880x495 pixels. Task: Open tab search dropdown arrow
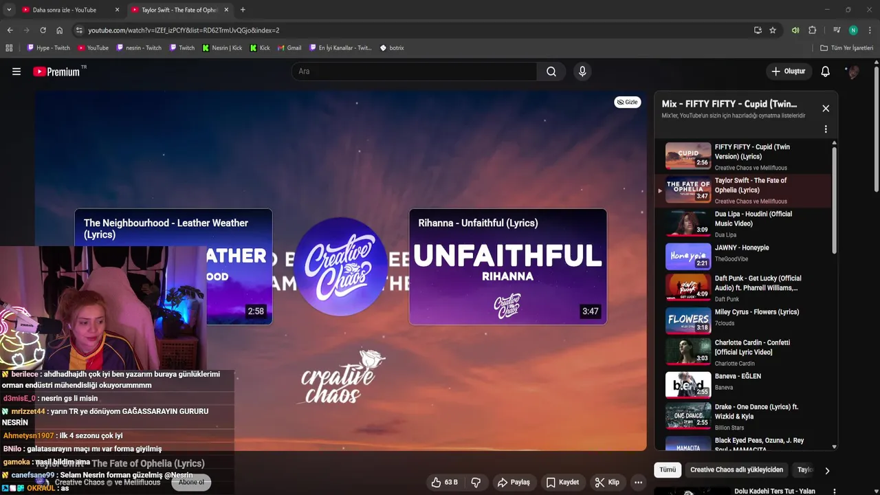tap(8, 10)
